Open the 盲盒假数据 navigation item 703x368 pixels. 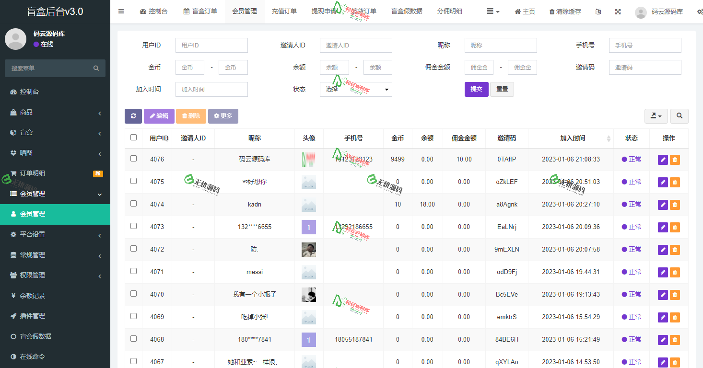pyautogui.click(x=406, y=11)
